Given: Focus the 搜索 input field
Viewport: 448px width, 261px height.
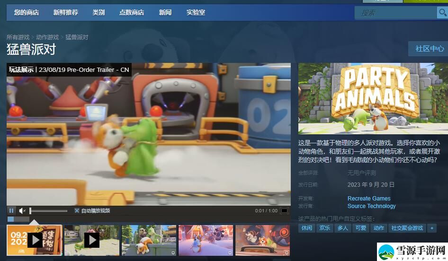Looking at the screenshot, I should click(x=396, y=13).
